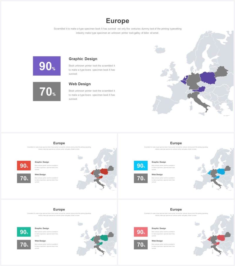Screen dimensions: 235x266
Task: Click the purple 90% box
Action: click(47, 66)
